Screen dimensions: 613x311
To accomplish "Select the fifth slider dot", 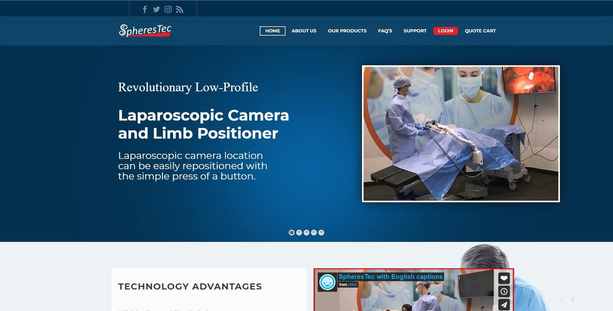I will tap(321, 233).
